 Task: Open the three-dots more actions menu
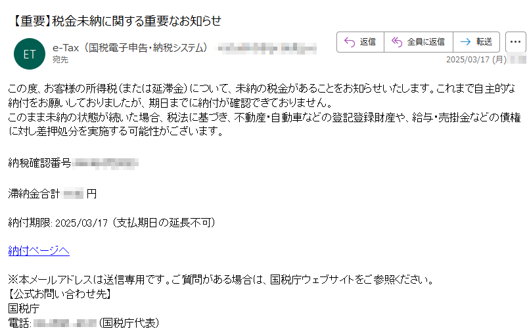click(515, 42)
